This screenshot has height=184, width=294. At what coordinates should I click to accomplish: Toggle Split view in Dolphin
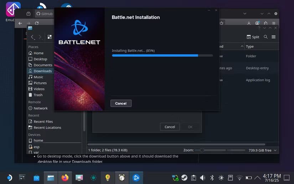pyautogui.click(x=253, y=37)
